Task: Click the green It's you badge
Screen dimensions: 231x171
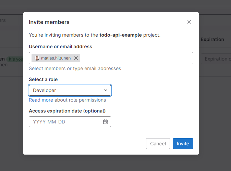Action: click(15, 59)
